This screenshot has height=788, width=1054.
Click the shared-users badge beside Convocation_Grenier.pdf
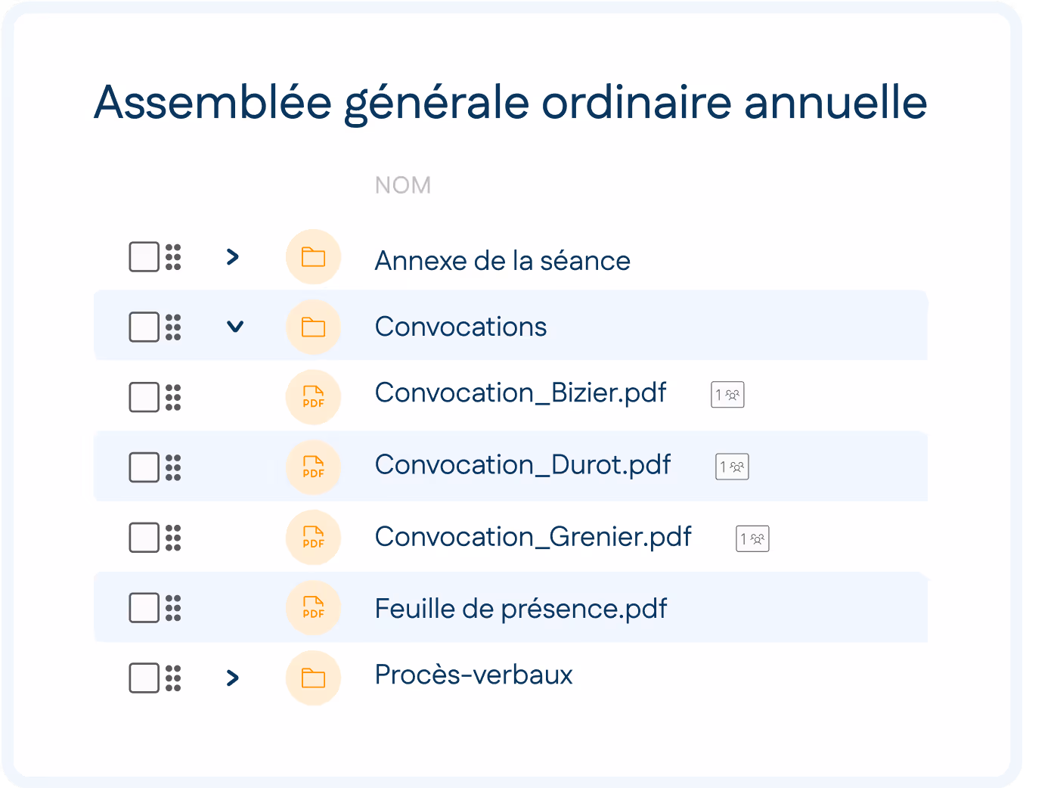(x=752, y=538)
